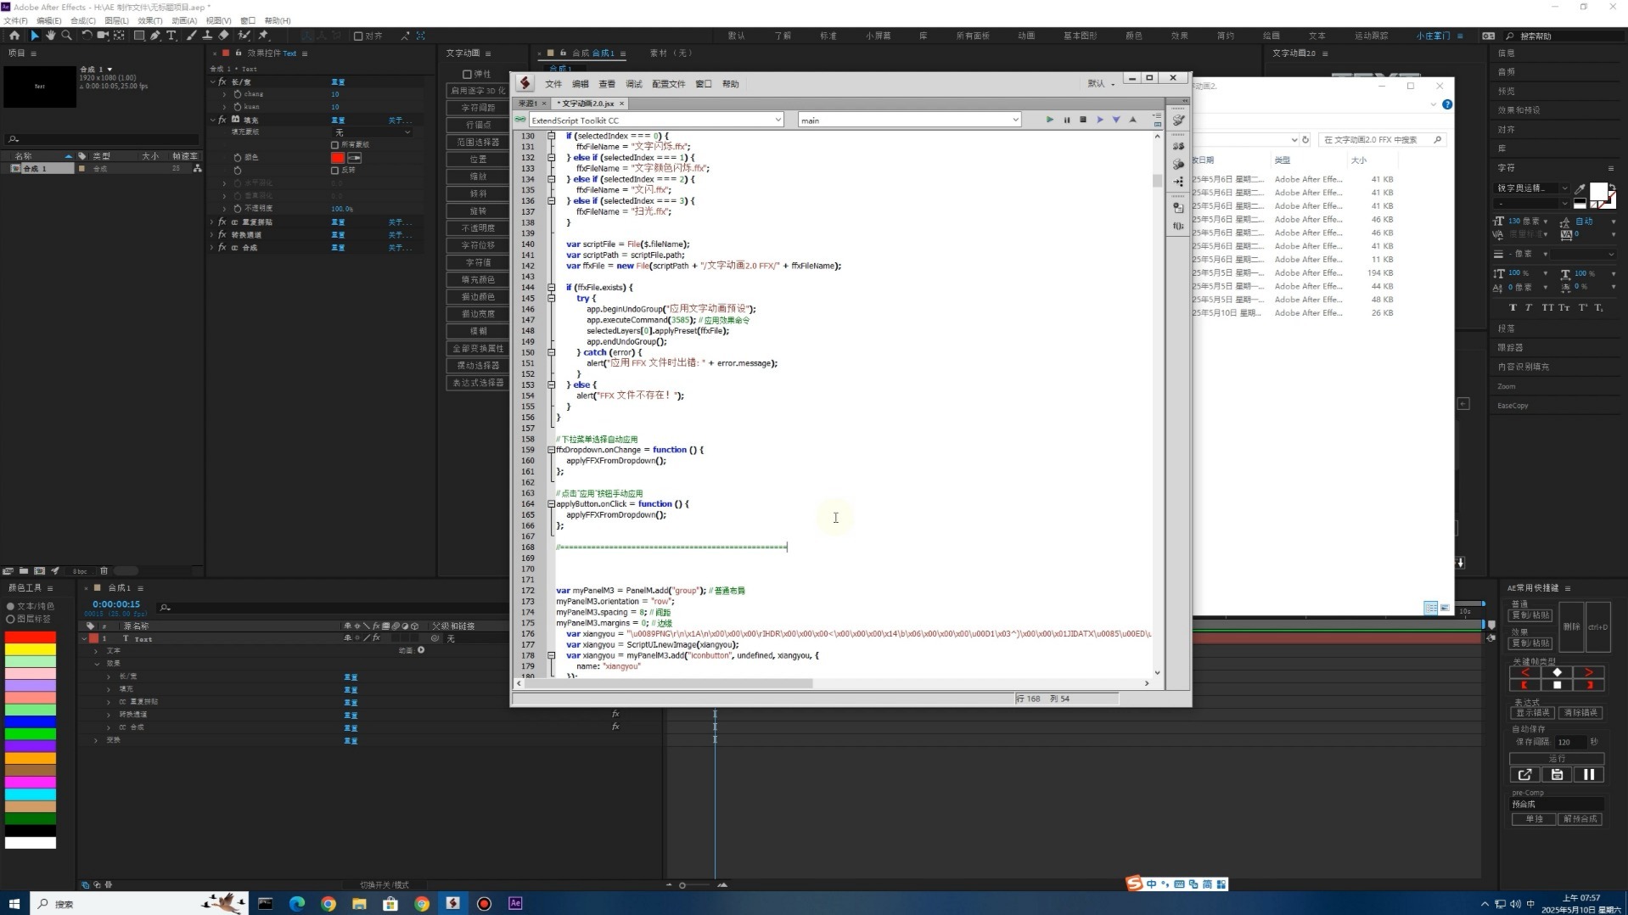Viewport: 1628px width, 915px height.
Task: Open the 调试 menu in ExtendScript Toolkit
Action: click(x=634, y=84)
